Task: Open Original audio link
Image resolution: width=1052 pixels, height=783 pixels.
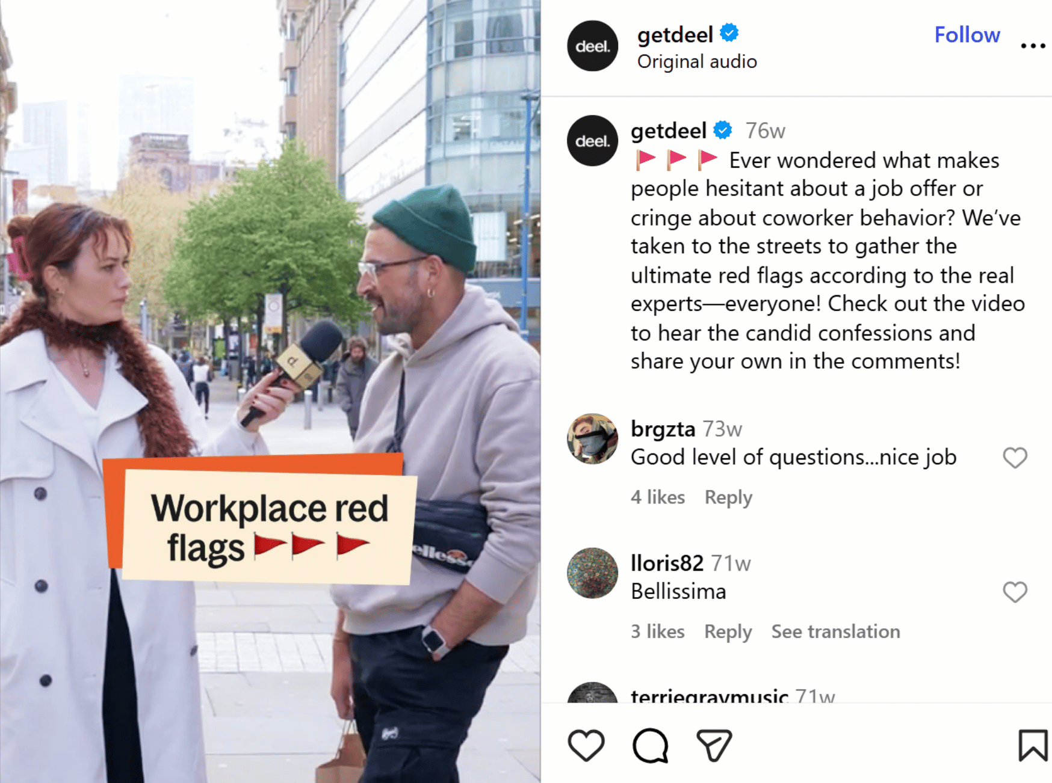Action: click(x=697, y=61)
